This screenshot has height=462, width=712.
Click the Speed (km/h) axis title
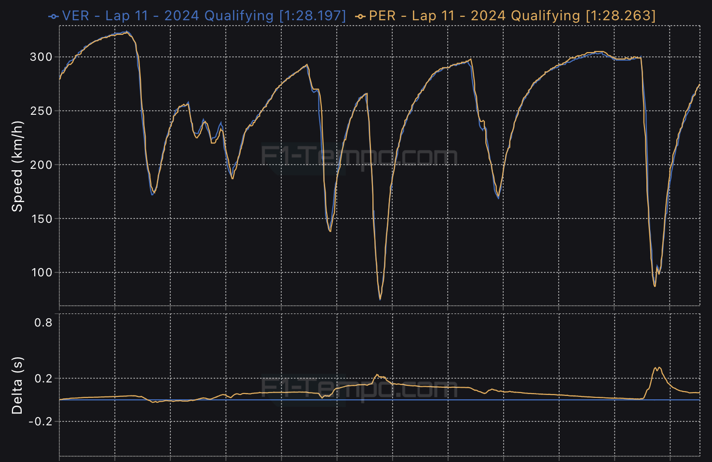click(17, 166)
